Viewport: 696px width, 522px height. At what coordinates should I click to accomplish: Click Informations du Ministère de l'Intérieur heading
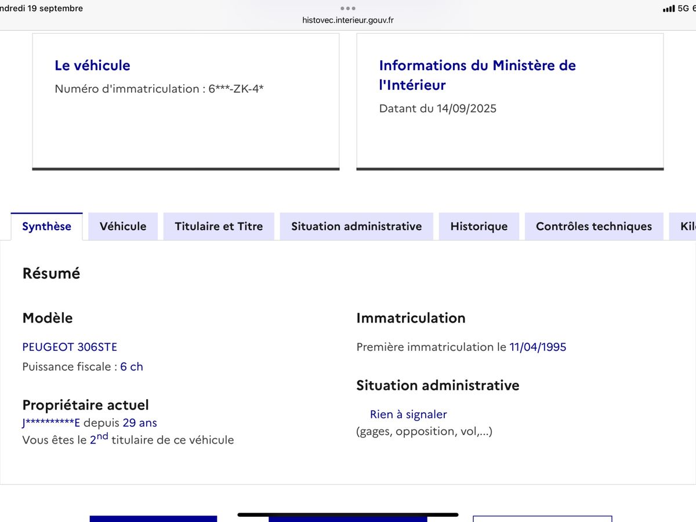477,75
